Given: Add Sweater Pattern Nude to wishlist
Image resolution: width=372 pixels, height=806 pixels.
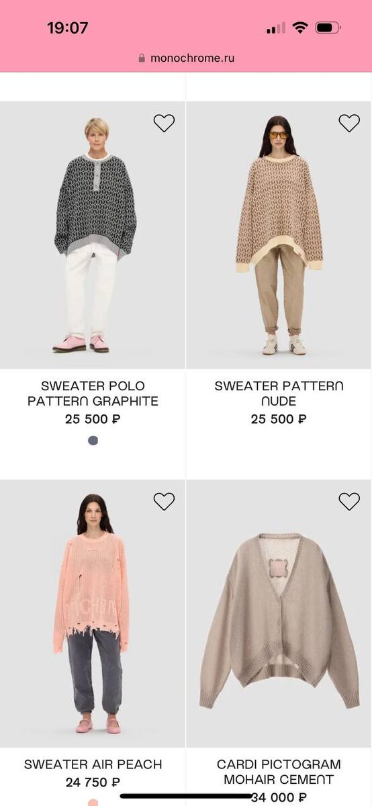Looking at the screenshot, I should 349,123.
